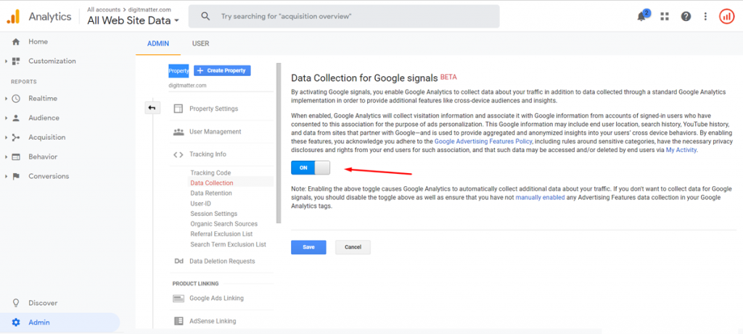The height and width of the screenshot is (334, 743).
Task: Click the Tracking Info code brackets icon
Action: pyautogui.click(x=178, y=154)
